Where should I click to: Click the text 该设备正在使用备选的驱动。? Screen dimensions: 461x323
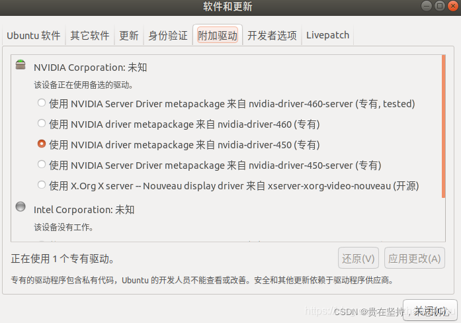(x=83, y=85)
